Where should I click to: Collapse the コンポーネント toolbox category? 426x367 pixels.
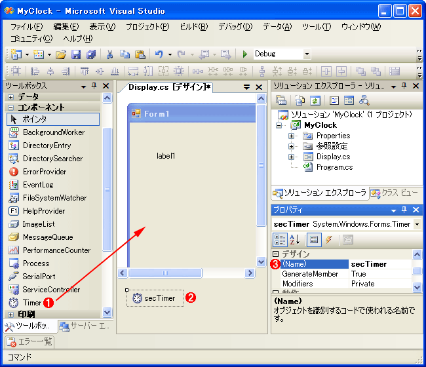pyautogui.click(x=10, y=108)
